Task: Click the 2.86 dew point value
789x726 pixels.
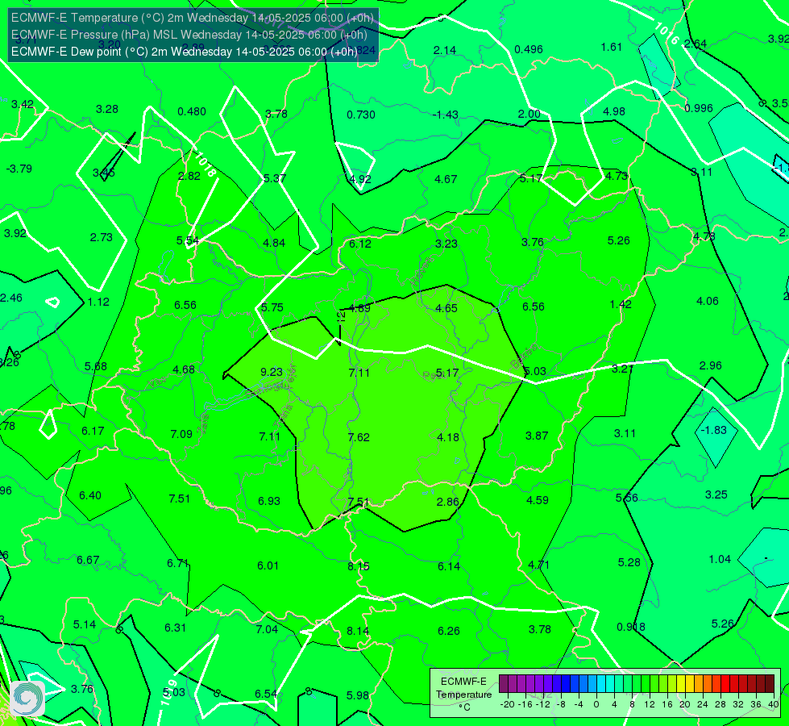Action: (448, 501)
